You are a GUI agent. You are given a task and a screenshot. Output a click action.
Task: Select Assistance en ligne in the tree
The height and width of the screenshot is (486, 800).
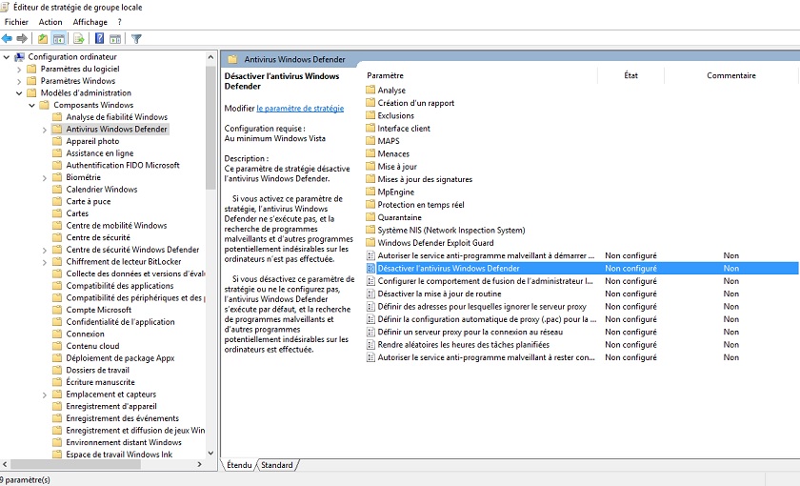(x=99, y=153)
